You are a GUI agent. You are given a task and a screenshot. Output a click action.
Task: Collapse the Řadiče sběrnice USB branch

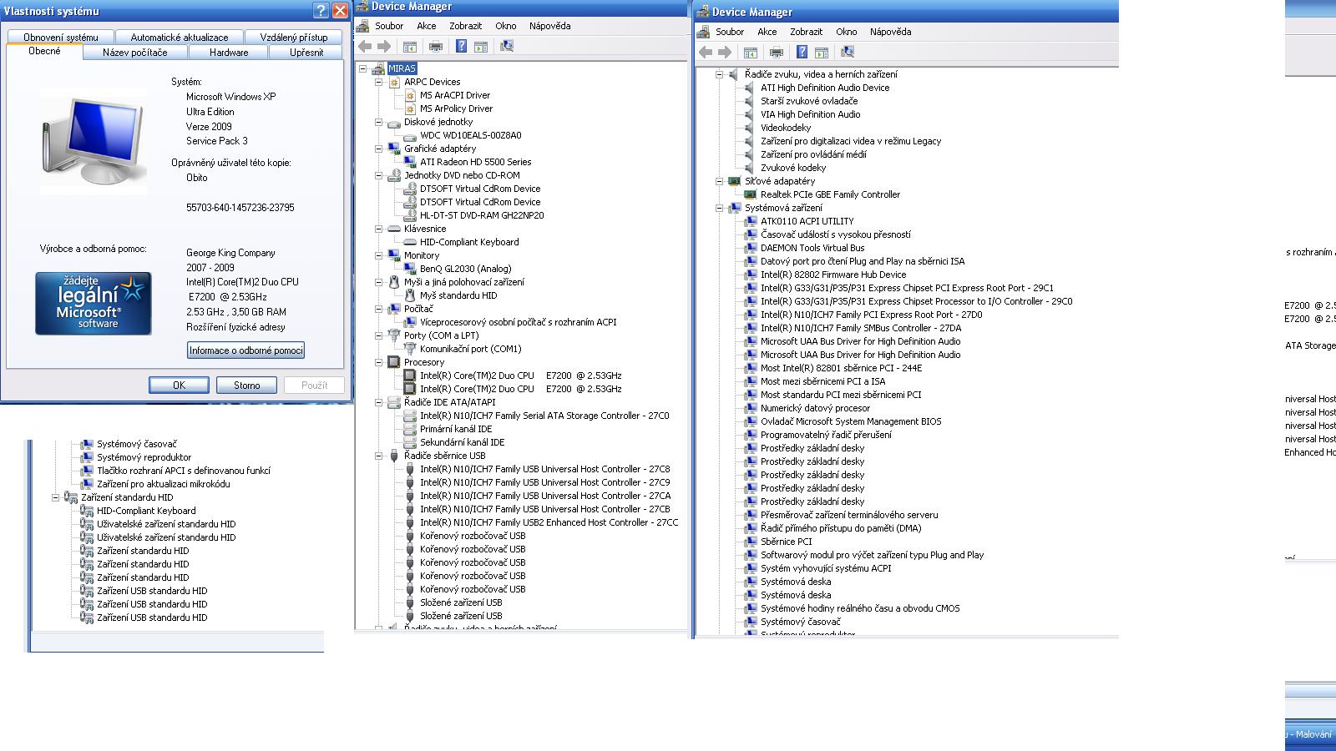[x=379, y=456]
